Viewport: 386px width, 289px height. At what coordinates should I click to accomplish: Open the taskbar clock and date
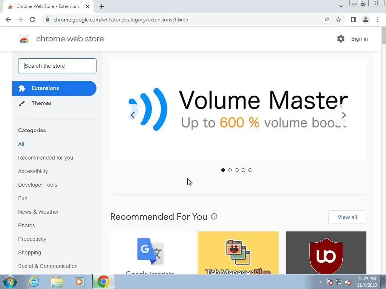pos(367,282)
